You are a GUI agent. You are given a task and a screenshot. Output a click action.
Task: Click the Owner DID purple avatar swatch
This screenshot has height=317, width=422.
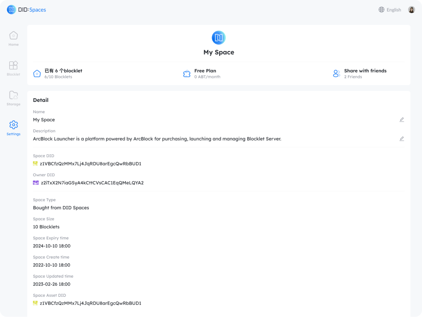[x=36, y=183]
